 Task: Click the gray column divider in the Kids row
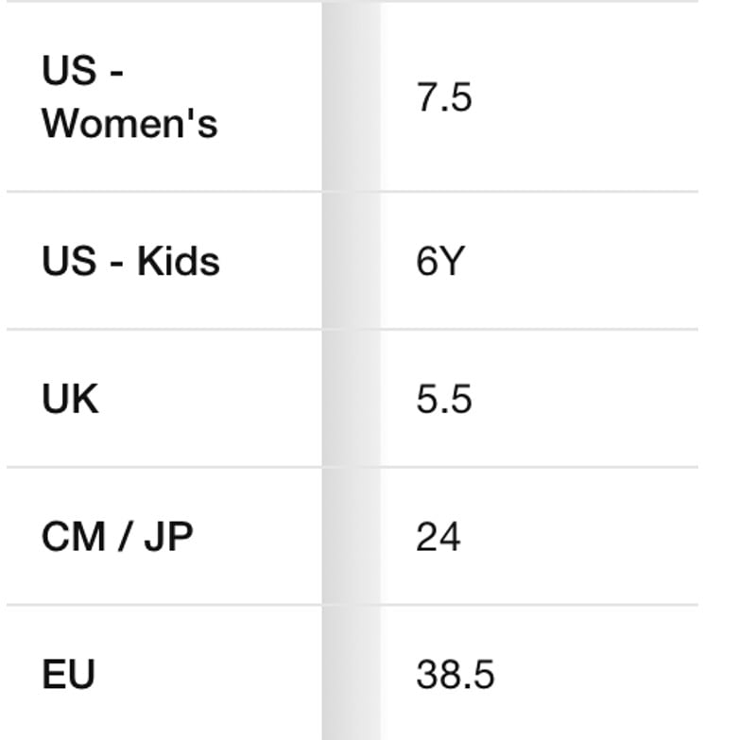[352, 261]
